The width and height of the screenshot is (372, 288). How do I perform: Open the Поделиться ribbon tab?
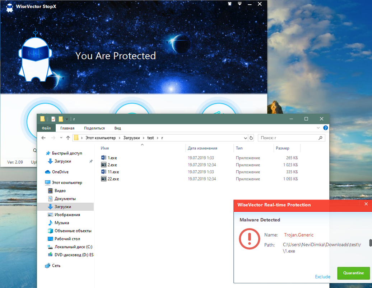[94, 128]
